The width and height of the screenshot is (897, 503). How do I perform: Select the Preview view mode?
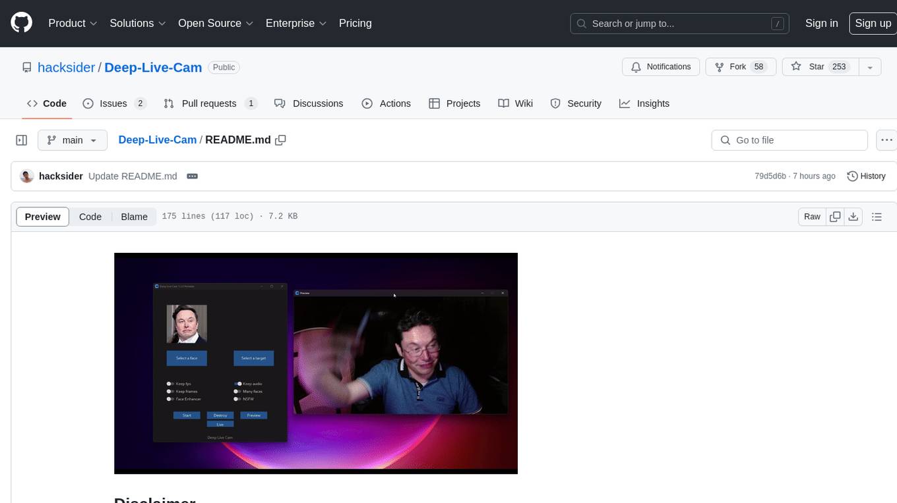coord(43,217)
